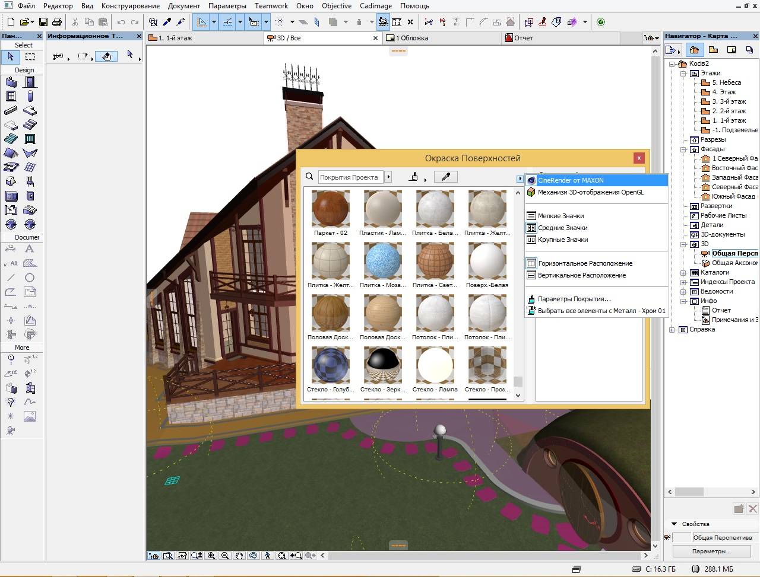The width and height of the screenshot is (760, 577).
Task: Expand the Каталоги tree node
Action: point(683,273)
